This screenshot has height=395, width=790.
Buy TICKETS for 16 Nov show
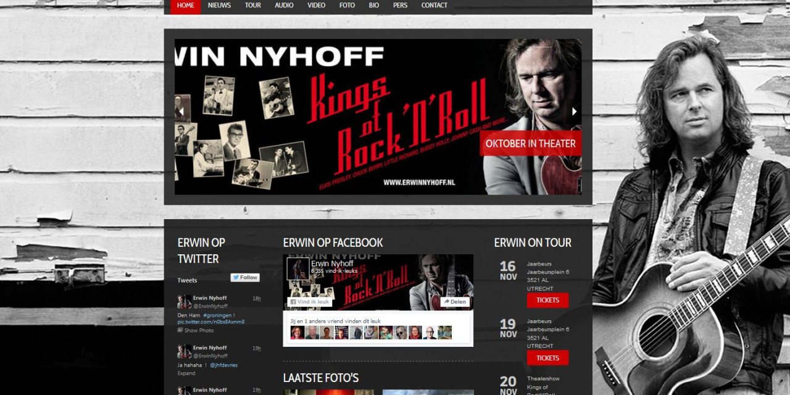pyautogui.click(x=547, y=301)
